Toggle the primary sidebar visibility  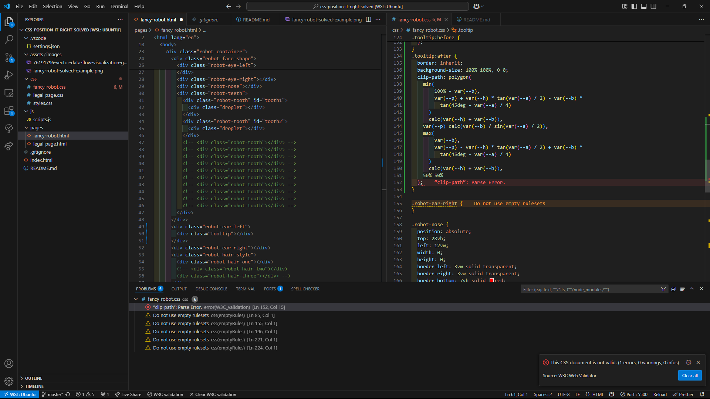click(634, 6)
